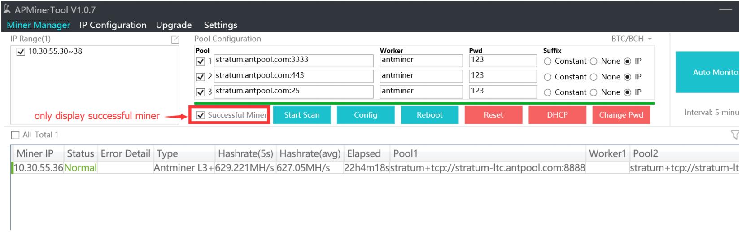Toggle the 10.30.55.30~38 IP range checkbox
Image resolution: width=742 pixels, height=232 pixels.
click(21, 52)
